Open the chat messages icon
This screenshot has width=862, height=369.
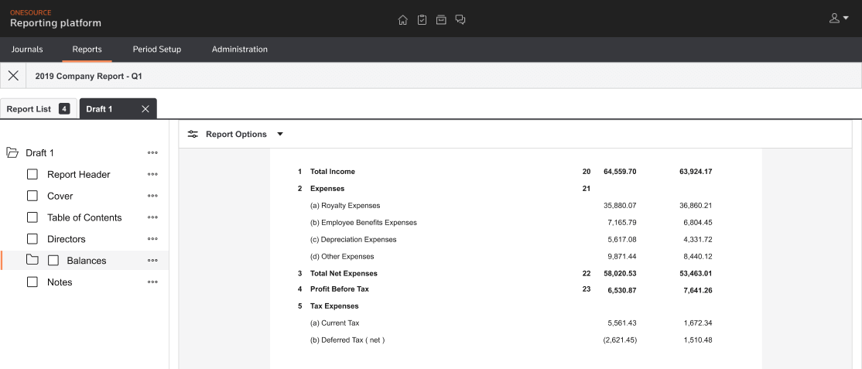click(460, 19)
